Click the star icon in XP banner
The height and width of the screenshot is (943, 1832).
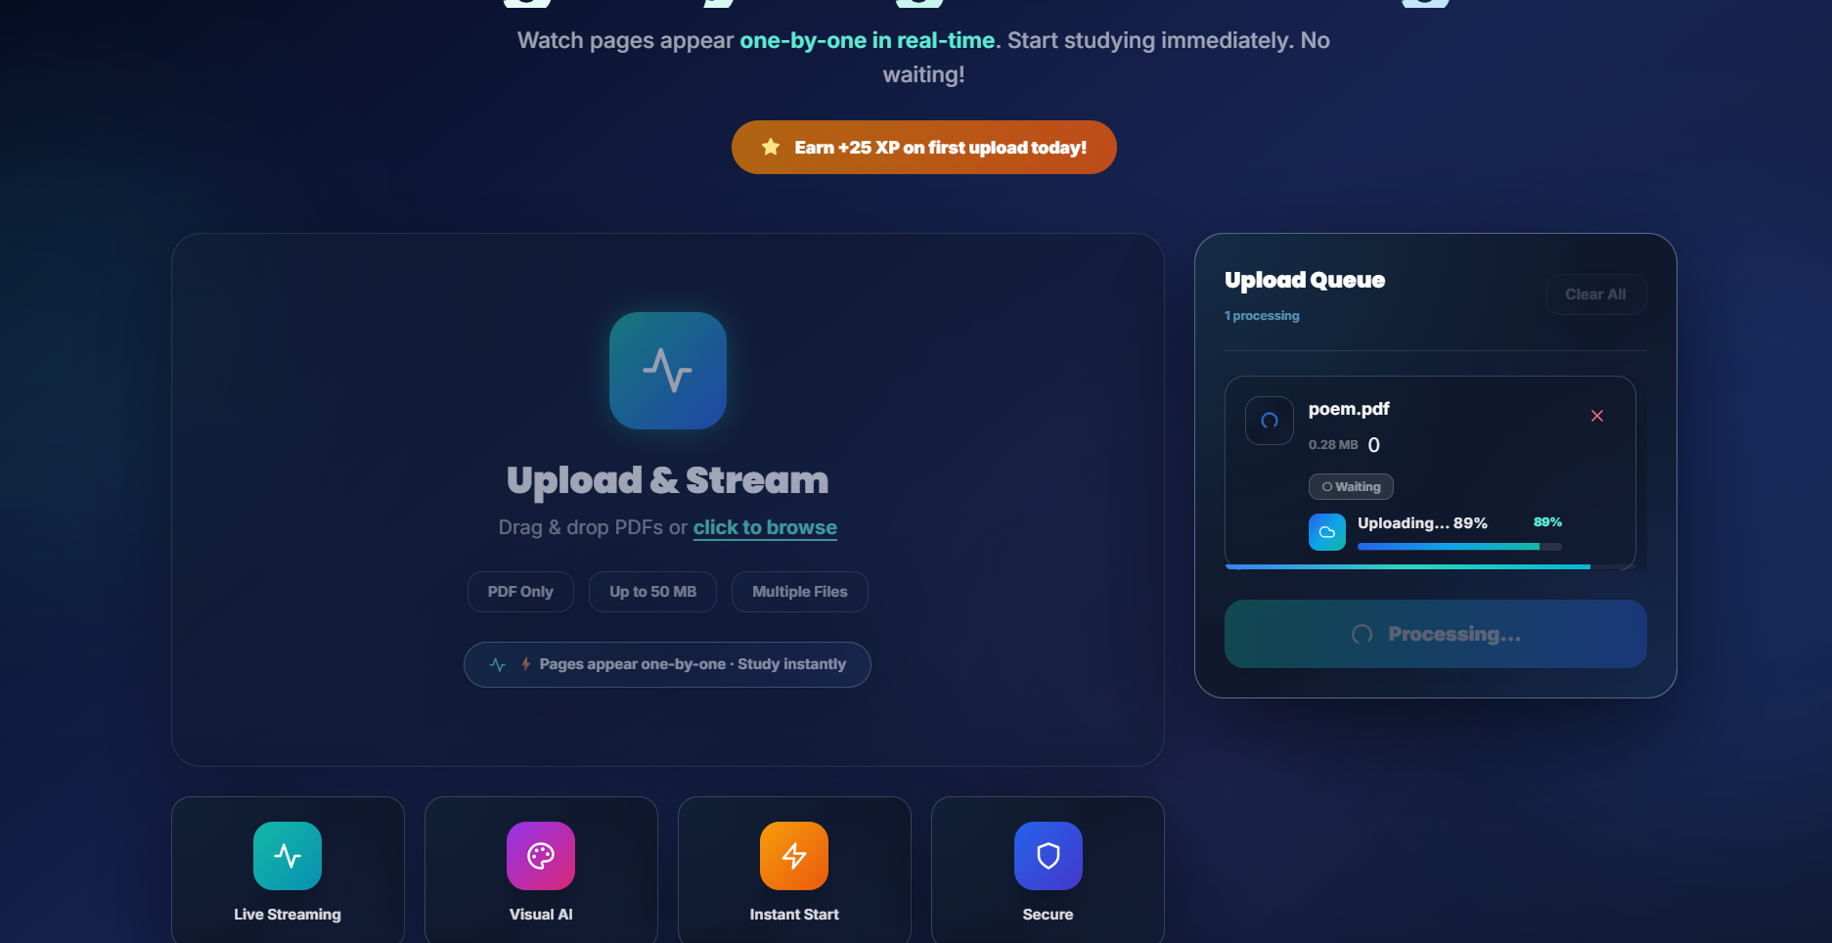pos(771,147)
